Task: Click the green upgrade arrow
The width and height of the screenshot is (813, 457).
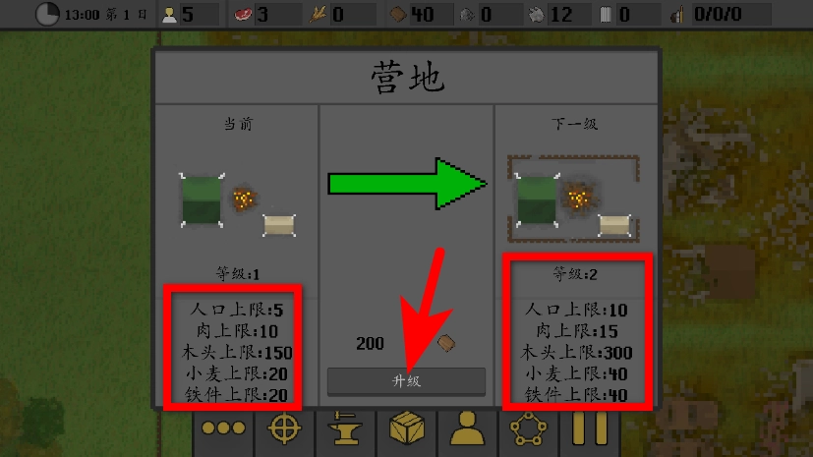Action: pos(408,184)
